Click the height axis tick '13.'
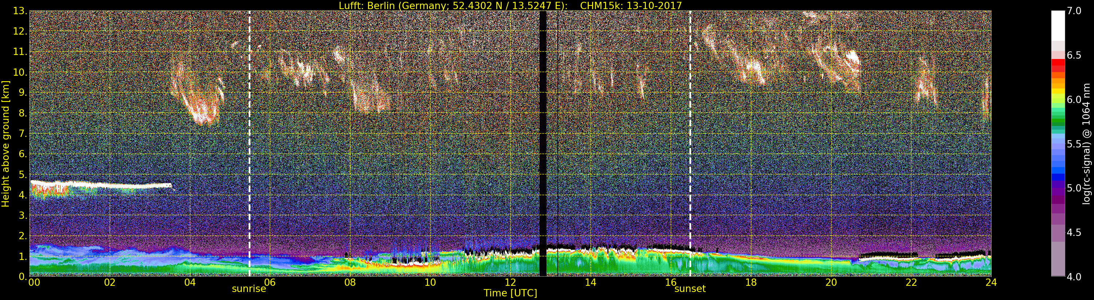This screenshot has width=1094, height=300. (x=20, y=11)
